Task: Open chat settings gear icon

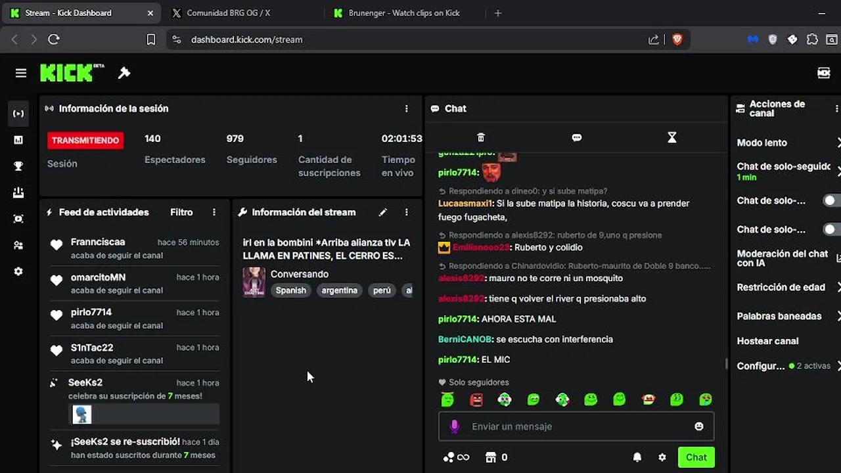Action: pos(662,457)
